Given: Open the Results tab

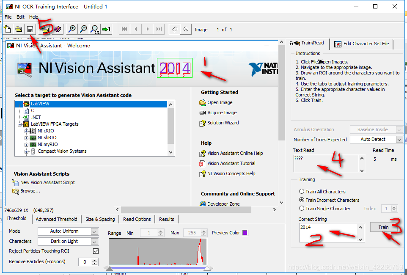Looking at the screenshot, I should click(166, 219).
